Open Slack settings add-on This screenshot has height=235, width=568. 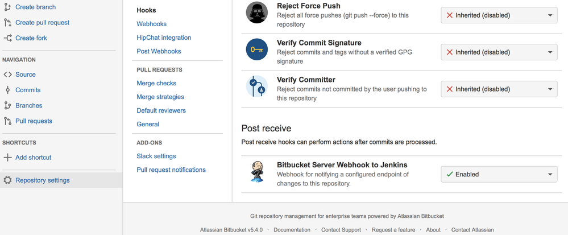point(156,156)
